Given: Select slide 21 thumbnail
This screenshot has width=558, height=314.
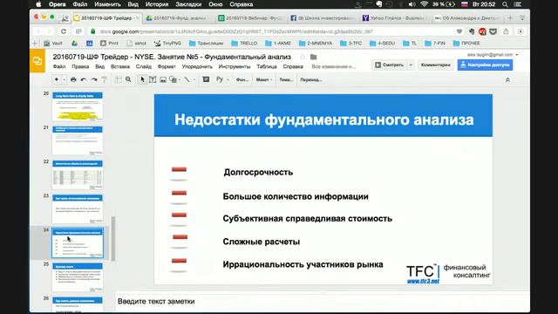Looking at the screenshot, I should [x=78, y=140].
